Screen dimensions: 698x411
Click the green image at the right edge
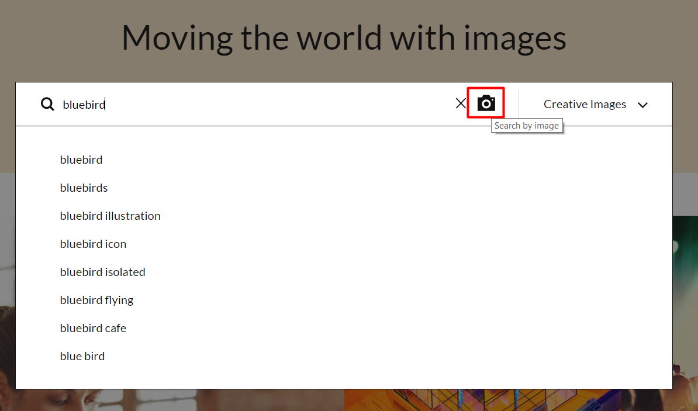click(685, 292)
